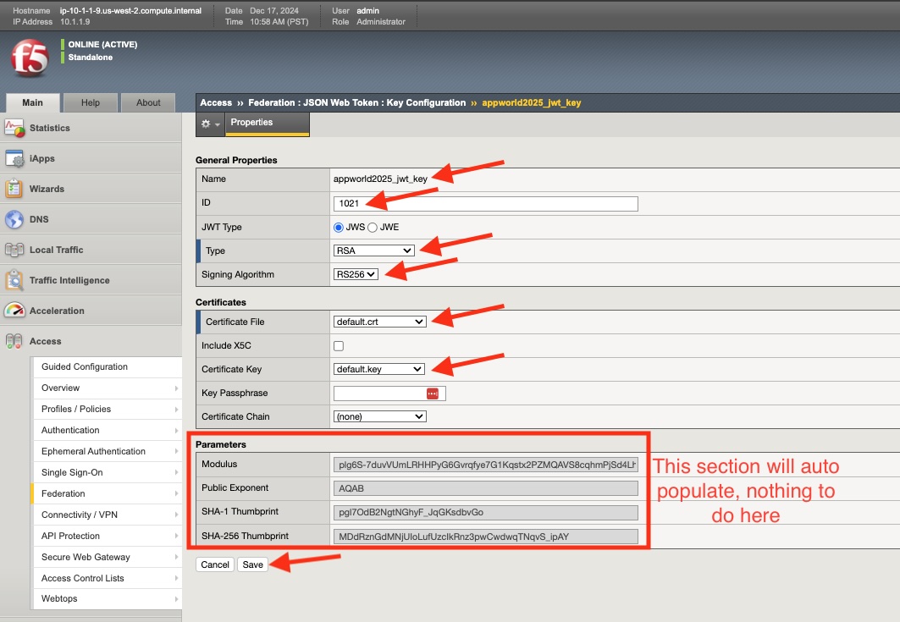Click the red Key Passphrase reveal icon

pos(432,393)
